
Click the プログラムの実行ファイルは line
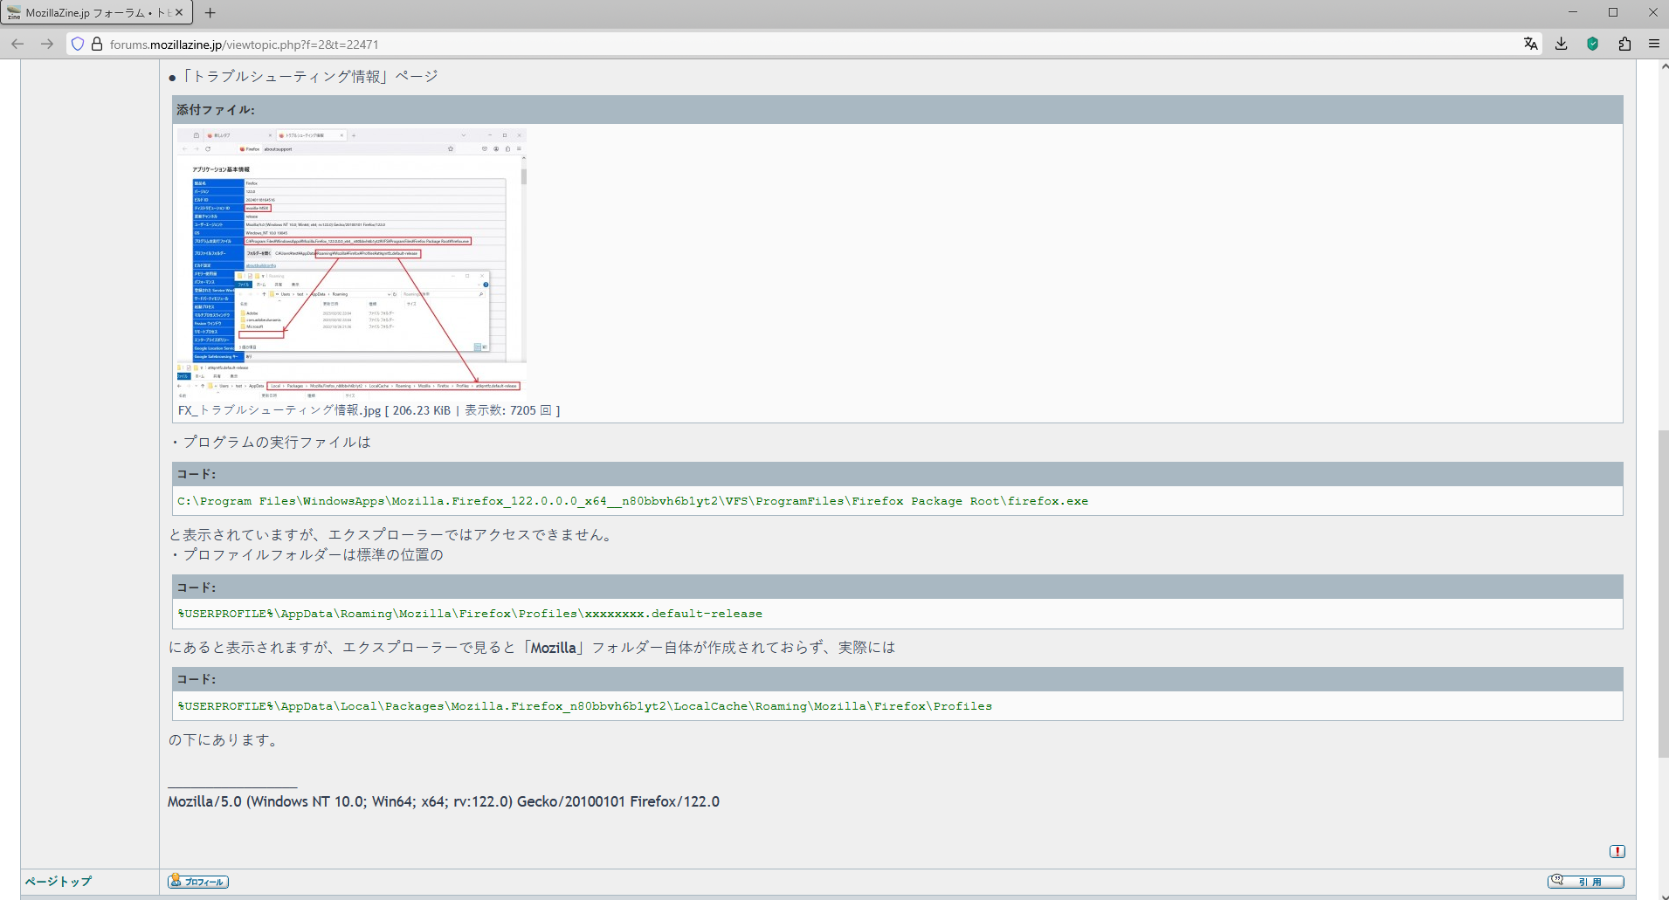(271, 443)
